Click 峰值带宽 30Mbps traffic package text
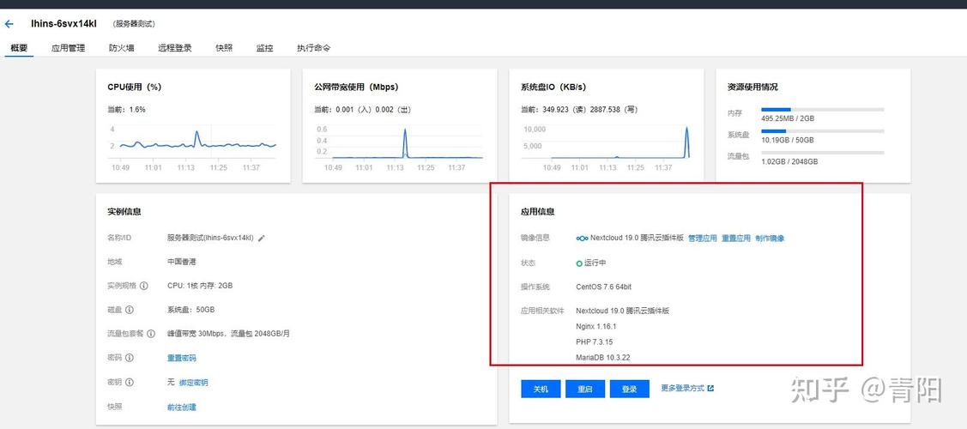Image resolution: width=967 pixels, height=429 pixels. point(228,334)
